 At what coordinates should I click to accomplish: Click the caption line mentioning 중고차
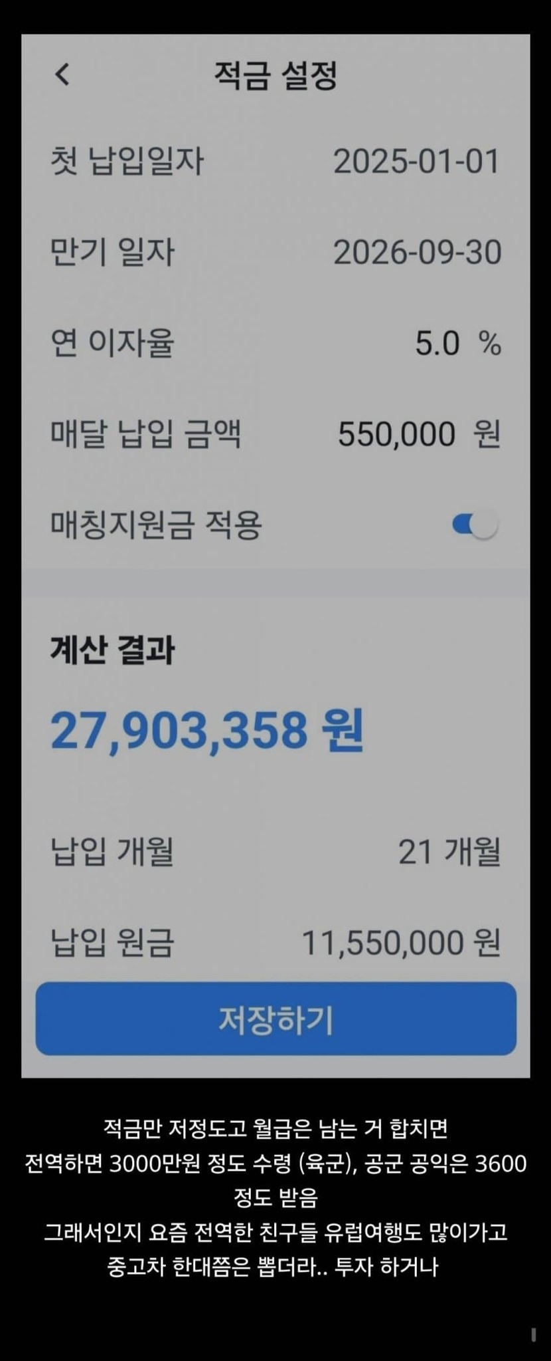(x=273, y=1266)
